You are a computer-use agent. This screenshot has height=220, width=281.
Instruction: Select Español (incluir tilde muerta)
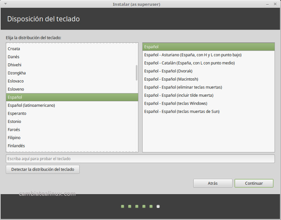tap(209, 95)
